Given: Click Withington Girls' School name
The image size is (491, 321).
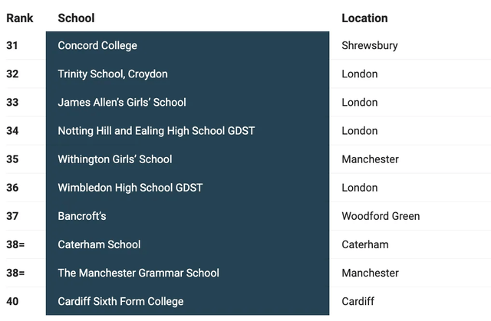Looking at the screenshot, I should (115, 159).
